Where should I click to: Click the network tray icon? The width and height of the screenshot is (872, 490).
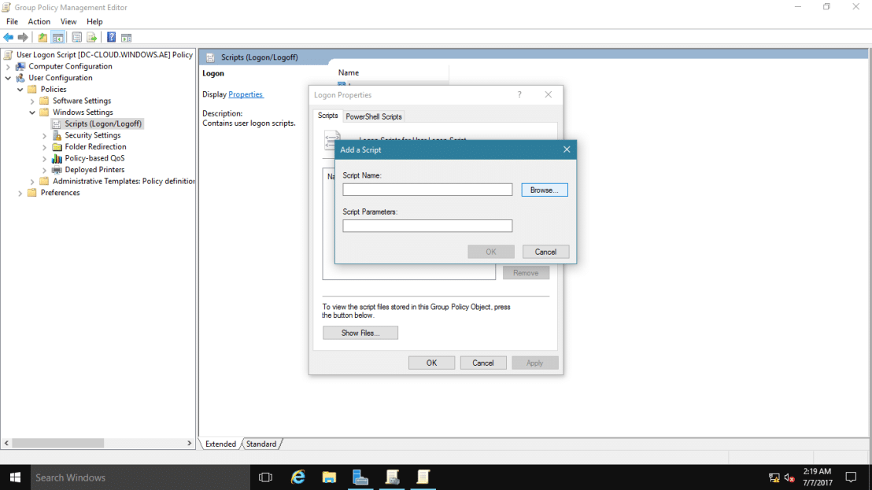(774, 477)
